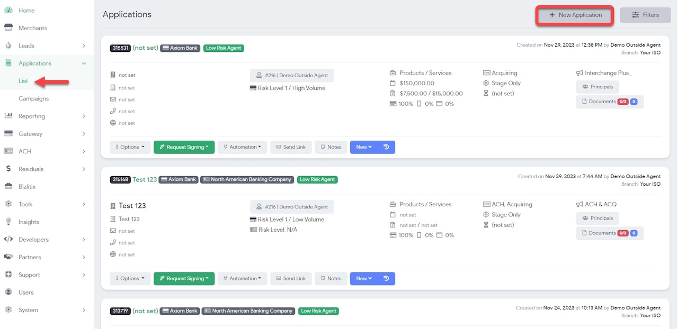Screen dimensions: 678x329
Task: Open the New status dropdown for Test 123
Action: click(x=364, y=279)
